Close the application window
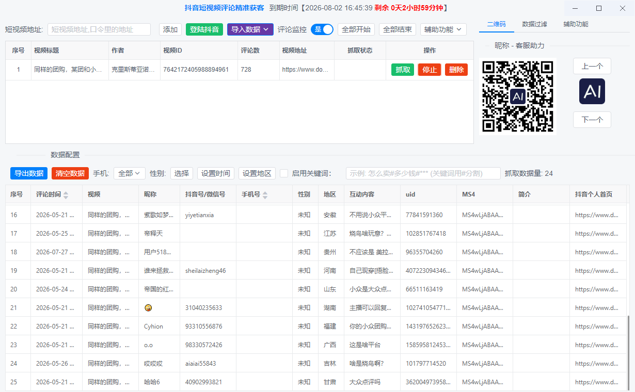 pyautogui.click(x=622, y=8)
